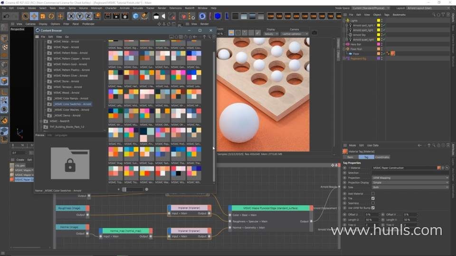Enable the Add Material checkbox
This screenshot has width=456, height=256.
[373, 193]
